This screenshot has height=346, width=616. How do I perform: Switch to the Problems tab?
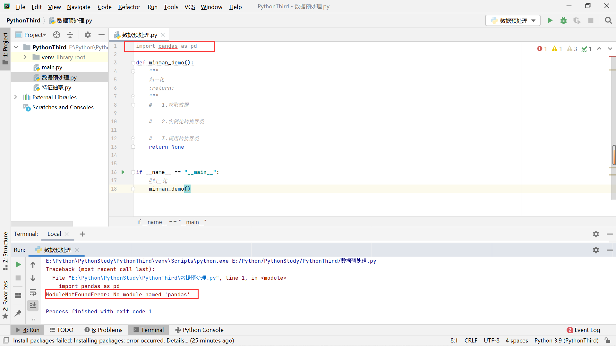point(103,330)
